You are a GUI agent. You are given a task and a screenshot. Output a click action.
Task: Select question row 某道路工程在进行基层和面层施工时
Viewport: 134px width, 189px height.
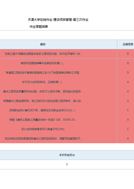pyautogui.click(x=43, y=73)
